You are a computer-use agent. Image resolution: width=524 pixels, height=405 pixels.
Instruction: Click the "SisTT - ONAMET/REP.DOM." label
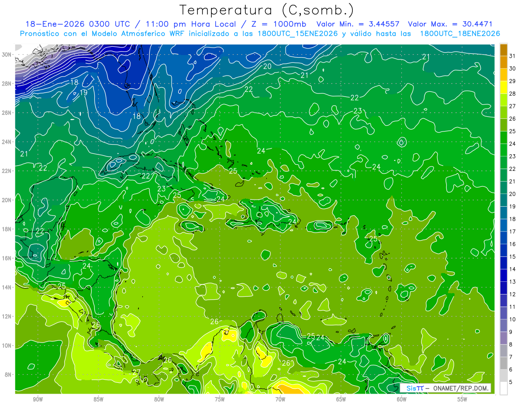[x=445, y=388]
